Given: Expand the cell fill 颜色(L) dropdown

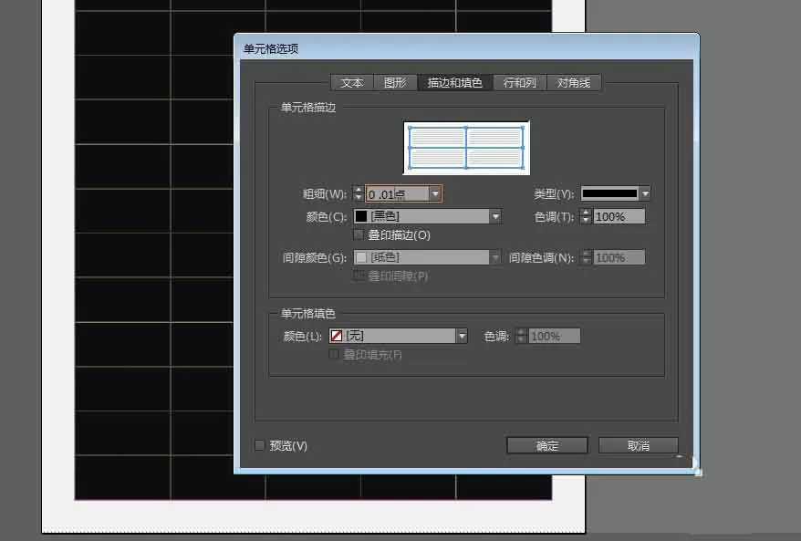Looking at the screenshot, I should [x=462, y=336].
